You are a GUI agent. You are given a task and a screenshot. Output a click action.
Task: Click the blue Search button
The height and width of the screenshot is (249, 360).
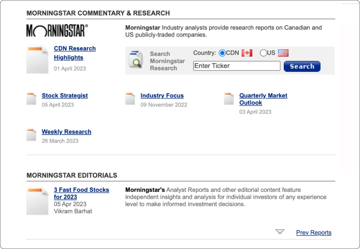(302, 66)
